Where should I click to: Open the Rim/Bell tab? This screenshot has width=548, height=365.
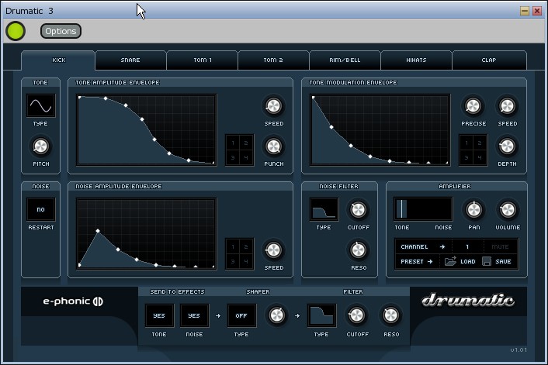pyautogui.click(x=345, y=60)
